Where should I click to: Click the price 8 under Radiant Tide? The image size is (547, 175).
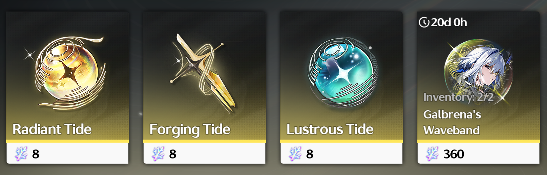click(x=36, y=154)
